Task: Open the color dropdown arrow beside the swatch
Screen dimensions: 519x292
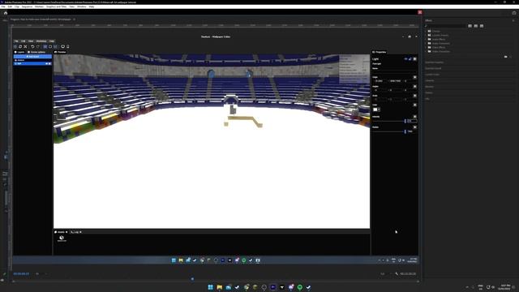Action: point(379,109)
